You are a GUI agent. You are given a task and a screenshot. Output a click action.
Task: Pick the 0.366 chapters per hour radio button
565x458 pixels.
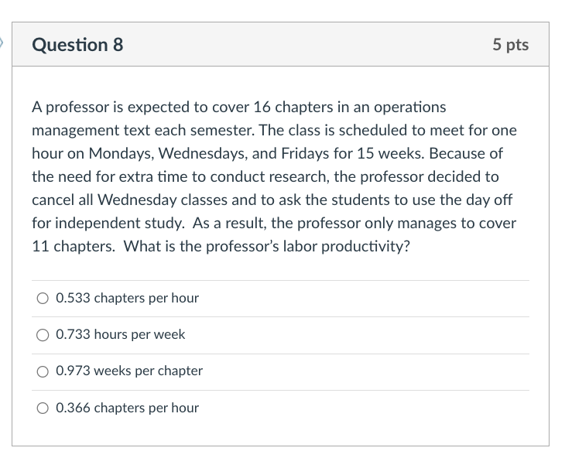(x=43, y=408)
